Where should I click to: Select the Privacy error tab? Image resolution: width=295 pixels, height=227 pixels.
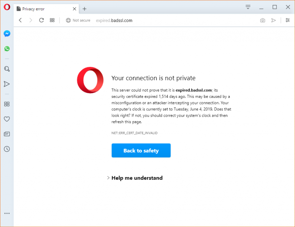pos(46,9)
